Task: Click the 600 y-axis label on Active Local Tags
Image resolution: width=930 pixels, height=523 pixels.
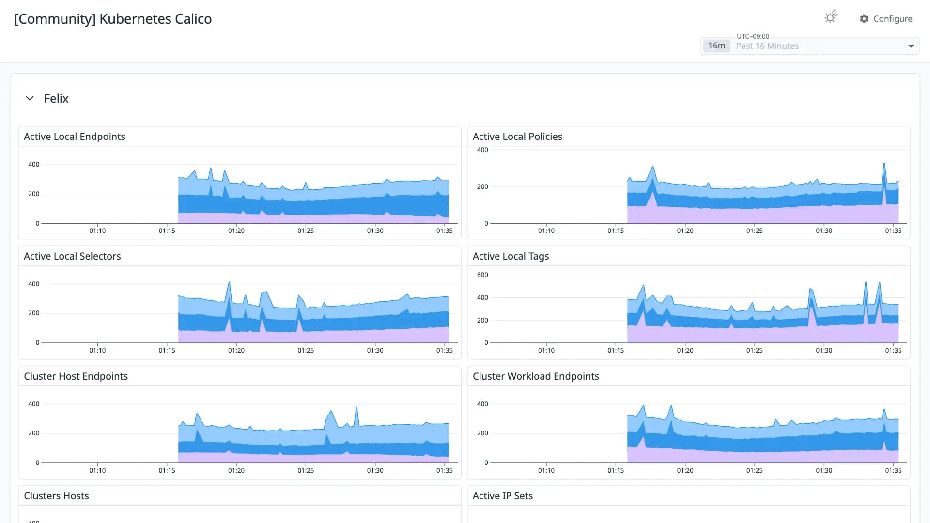Action: [482, 275]
